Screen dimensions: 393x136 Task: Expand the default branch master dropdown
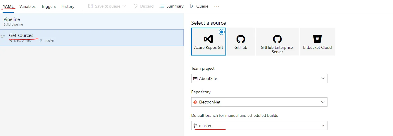[x=323, y=126]
